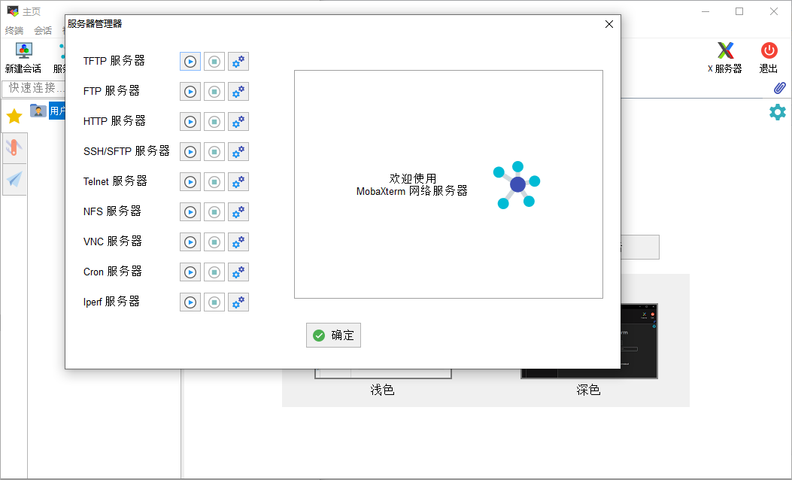Start the VNC server
The height and width of the screenshot is (480, 792).
coord(190,242)
